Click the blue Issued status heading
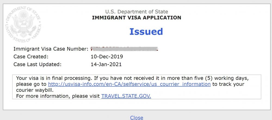The image size is (272, 120). point(146,32)
